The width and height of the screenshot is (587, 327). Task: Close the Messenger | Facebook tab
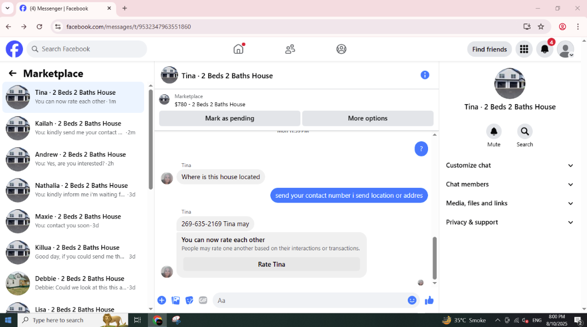(x=109, y=8)
